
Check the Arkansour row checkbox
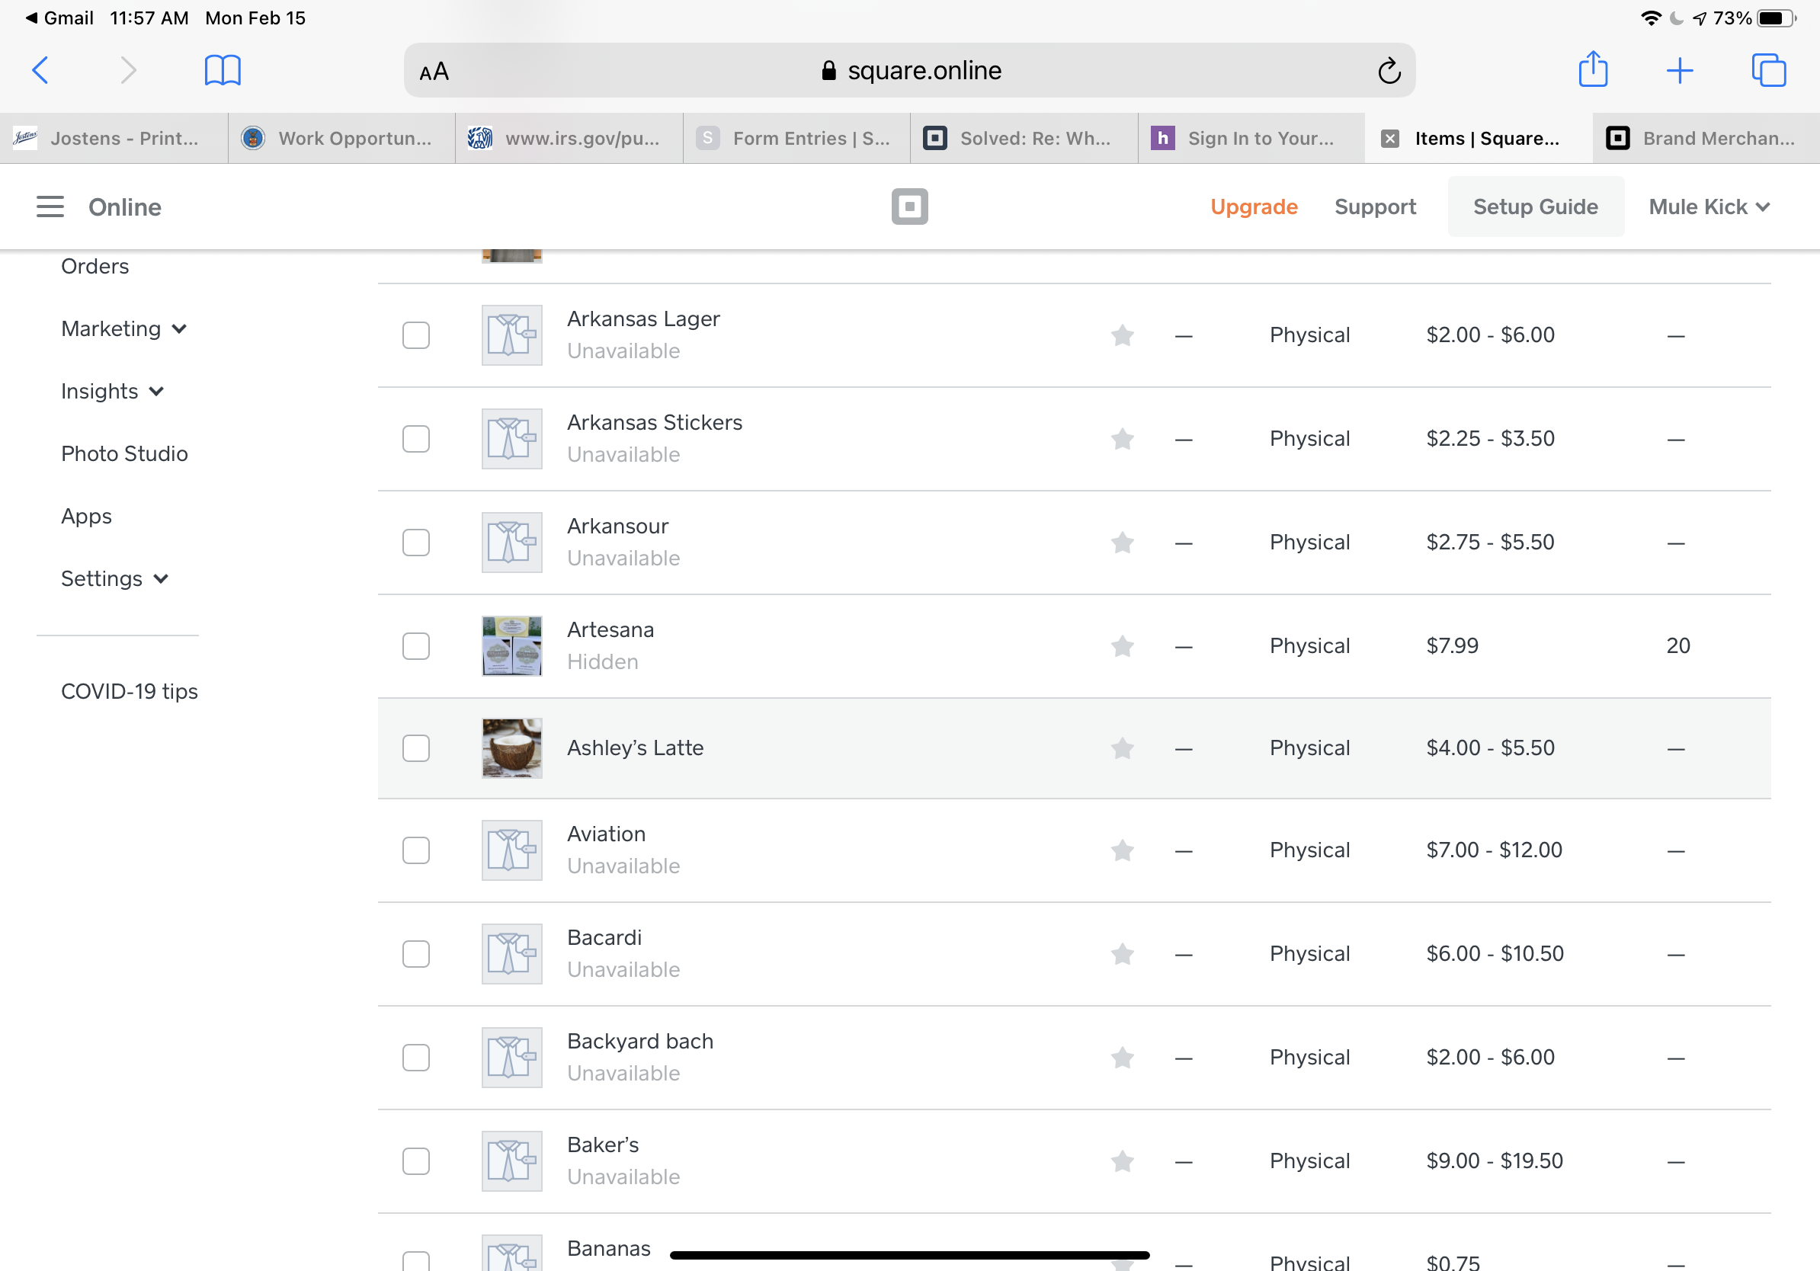click(416, 543)
